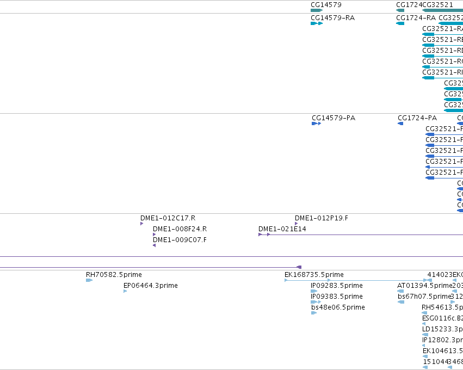
Task: Click the DME1-021E14 leftmost arrow glyph
Action: point(260,235)
